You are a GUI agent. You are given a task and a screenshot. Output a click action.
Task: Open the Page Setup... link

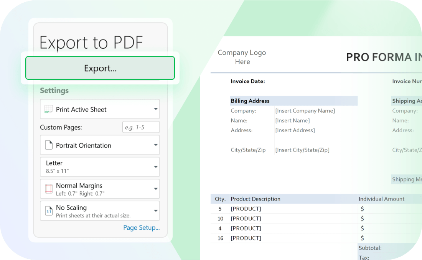[x=141, y=227]
